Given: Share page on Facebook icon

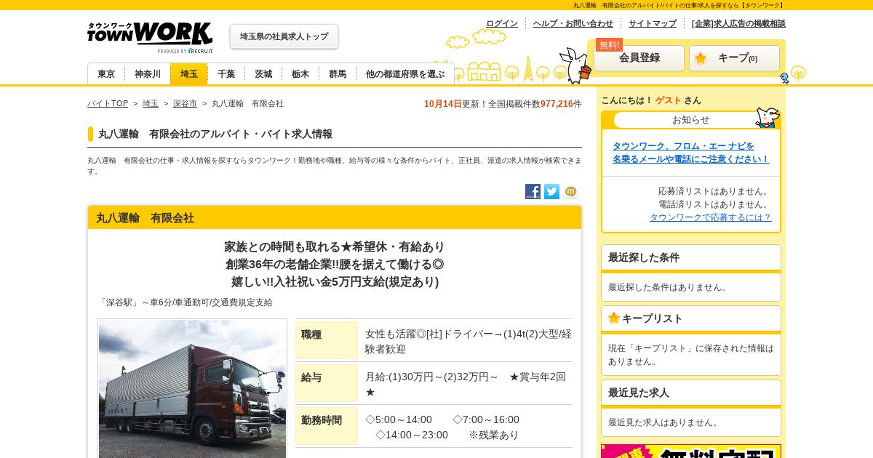Looking at the screenshot, I should click(x=533, y=191).
